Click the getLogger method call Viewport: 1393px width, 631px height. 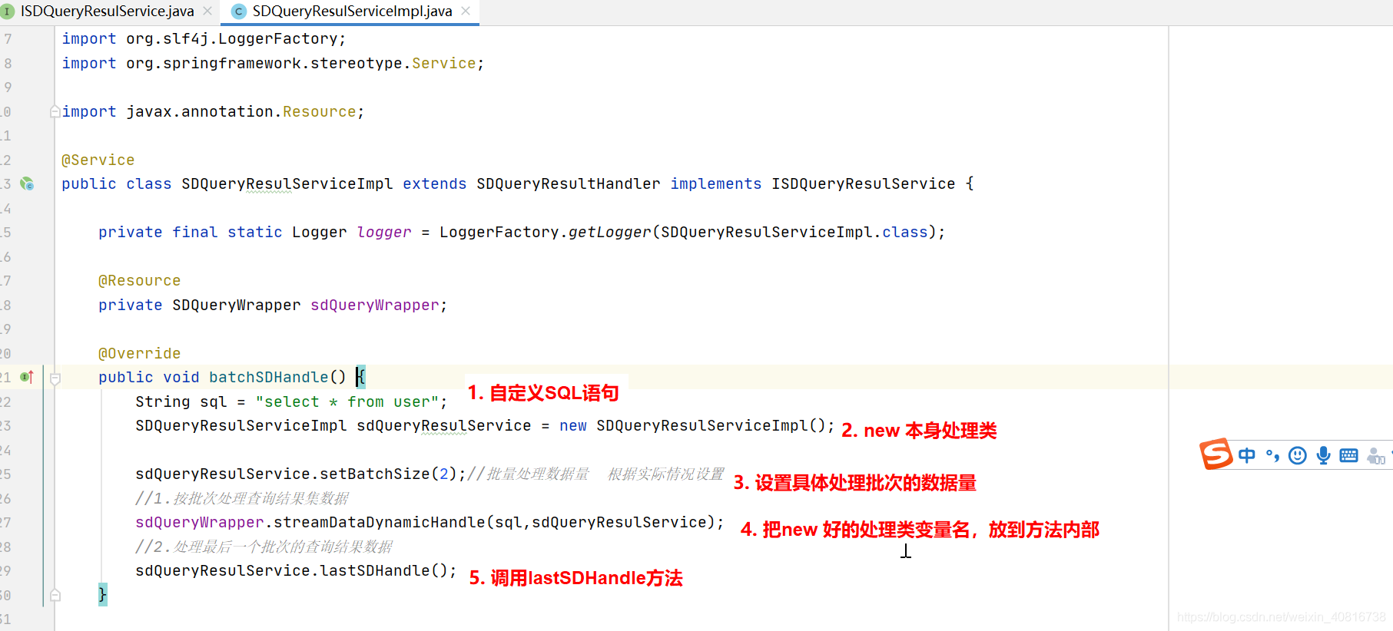click(x=610, y=232)
